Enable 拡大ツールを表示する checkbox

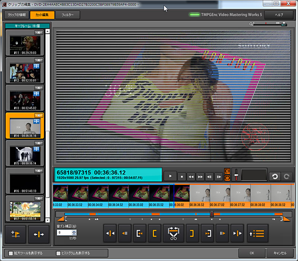point(11,253)
